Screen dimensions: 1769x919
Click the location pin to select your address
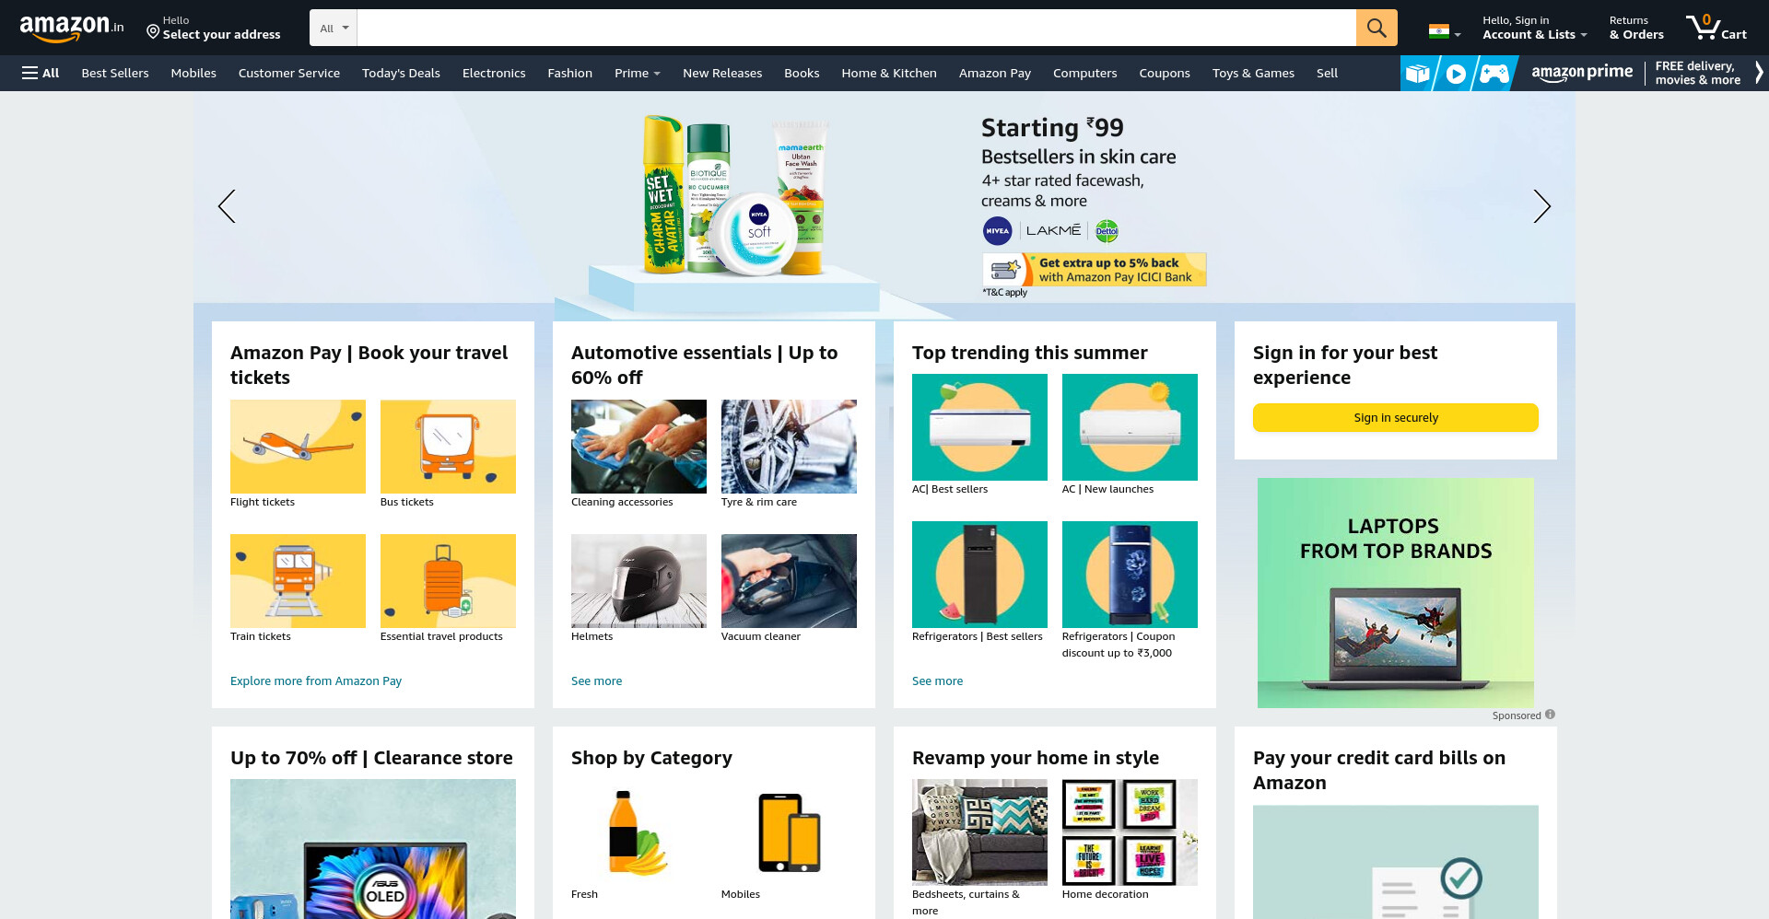(153, 31)
